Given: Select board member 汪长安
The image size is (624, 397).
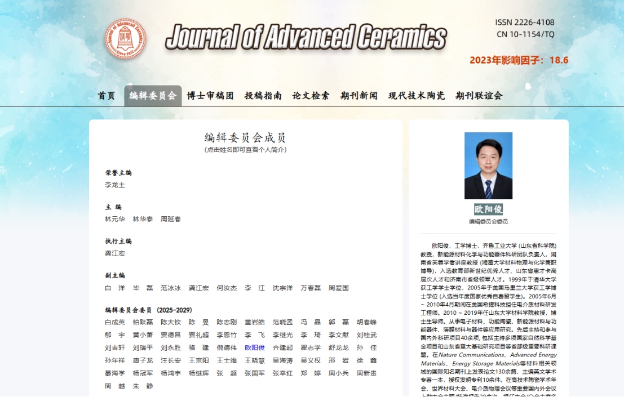Looking at the screenshot, I should tap(171, 360).
